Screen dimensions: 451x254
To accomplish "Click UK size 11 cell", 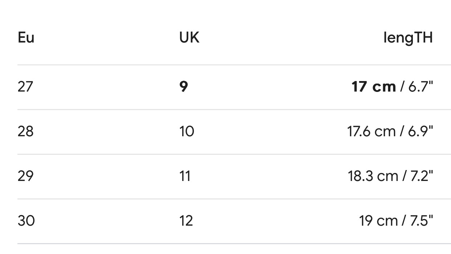I will click(185, 176).
